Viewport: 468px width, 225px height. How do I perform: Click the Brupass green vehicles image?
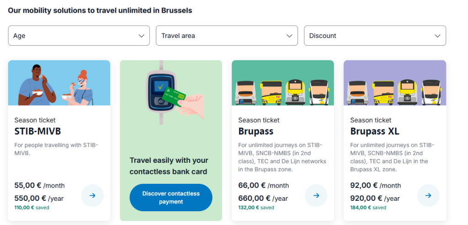[282, 83]
